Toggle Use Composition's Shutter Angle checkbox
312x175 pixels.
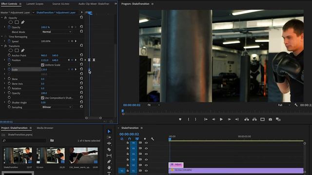tap(42, 98)
